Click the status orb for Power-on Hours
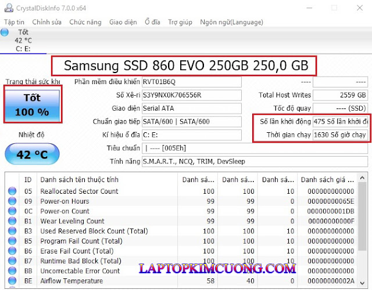 click(x=12, y=201)
